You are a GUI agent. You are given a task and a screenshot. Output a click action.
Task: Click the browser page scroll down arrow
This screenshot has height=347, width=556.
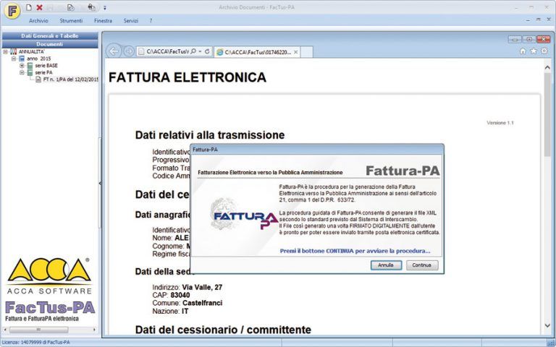coord(547,325)
